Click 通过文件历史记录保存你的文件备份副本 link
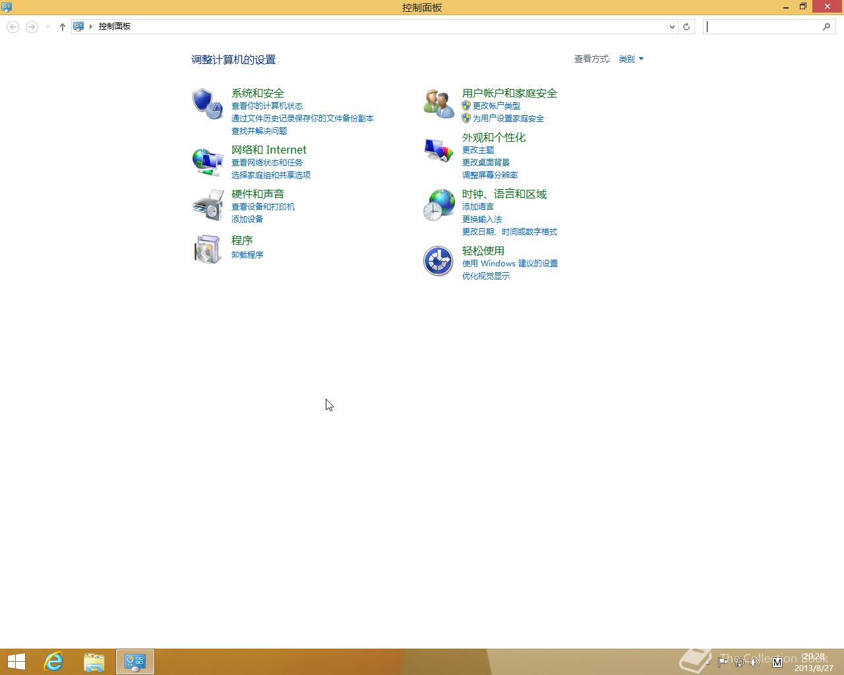 tap(303, 118)
